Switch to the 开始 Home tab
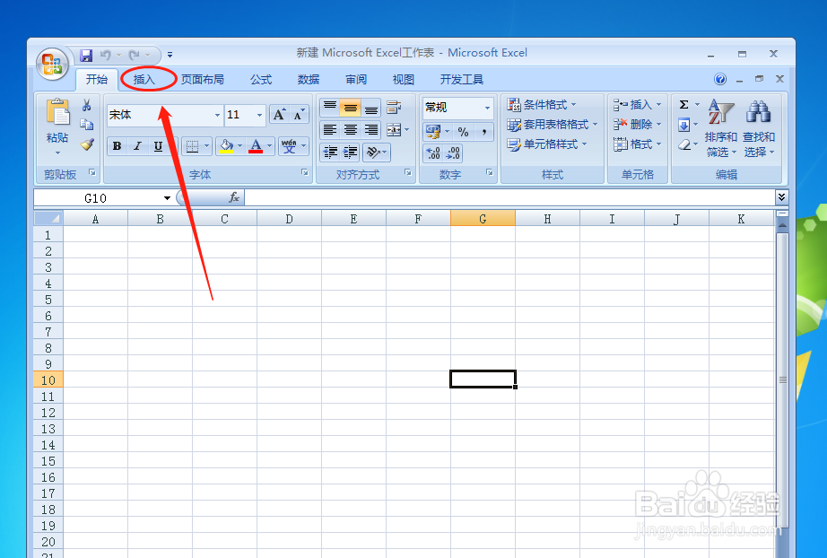 [97, 80]
